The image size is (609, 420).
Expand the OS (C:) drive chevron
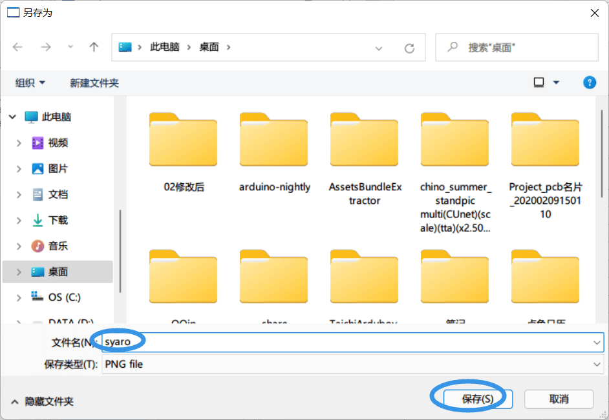coord(19,297)
